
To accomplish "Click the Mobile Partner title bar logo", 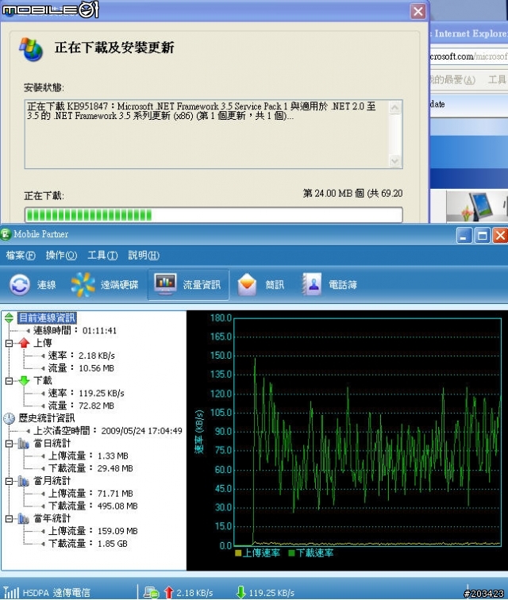I will (6, 234).
